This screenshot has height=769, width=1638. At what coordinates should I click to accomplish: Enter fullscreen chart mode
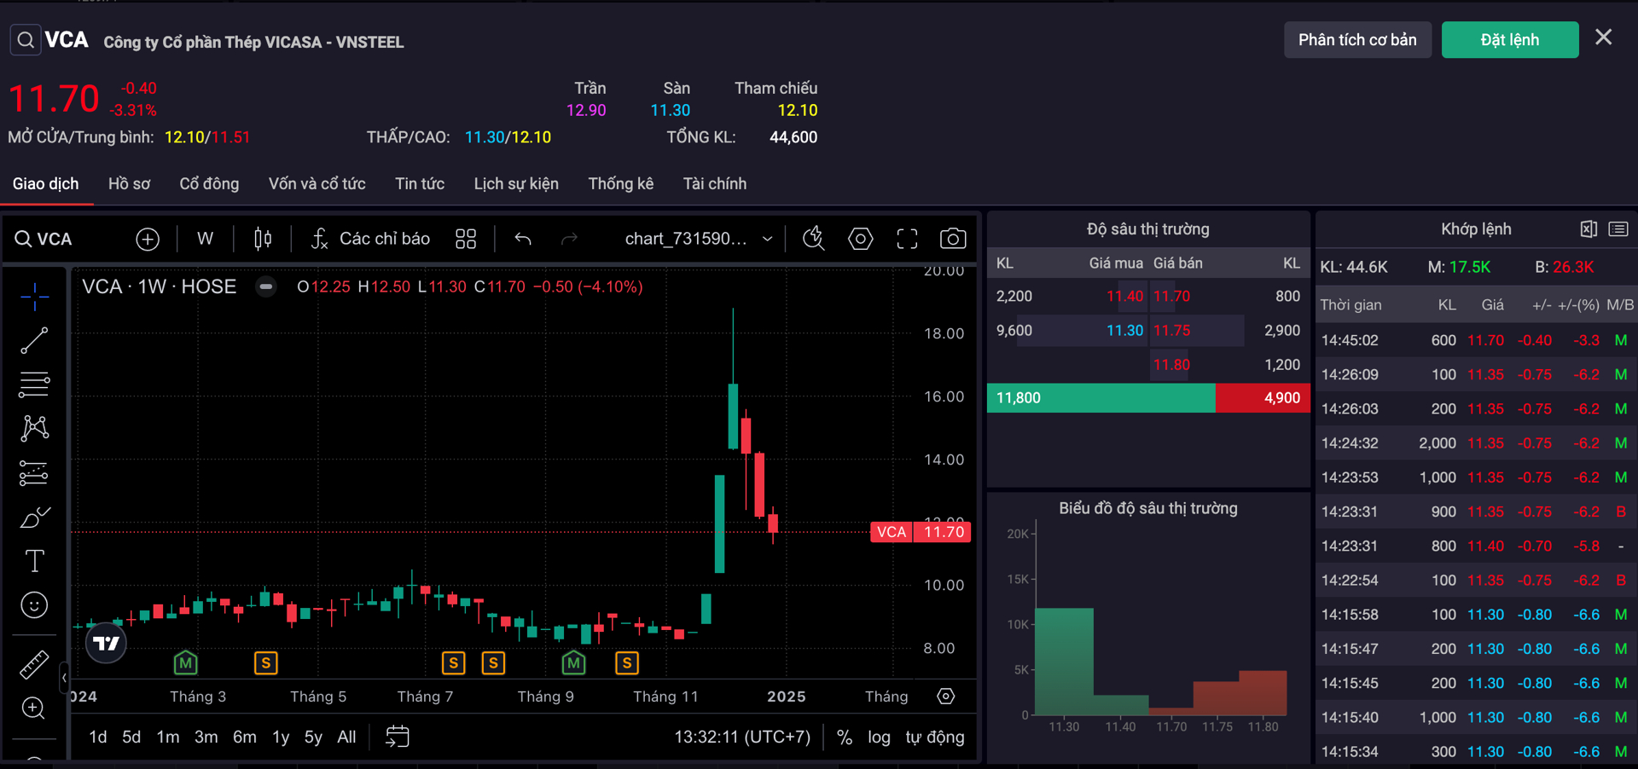click(x=907, y=239)
